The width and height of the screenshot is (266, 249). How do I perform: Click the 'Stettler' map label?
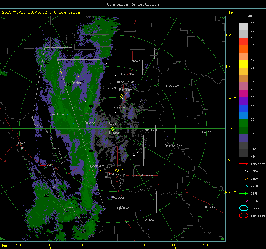(172, 86)
